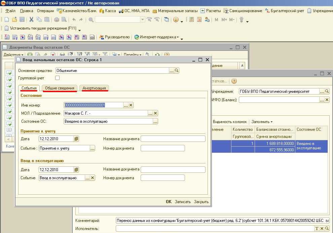Click Установить текущее учреждение (F11)
This screenshot has height=233, width=333.
click(40, 28)
